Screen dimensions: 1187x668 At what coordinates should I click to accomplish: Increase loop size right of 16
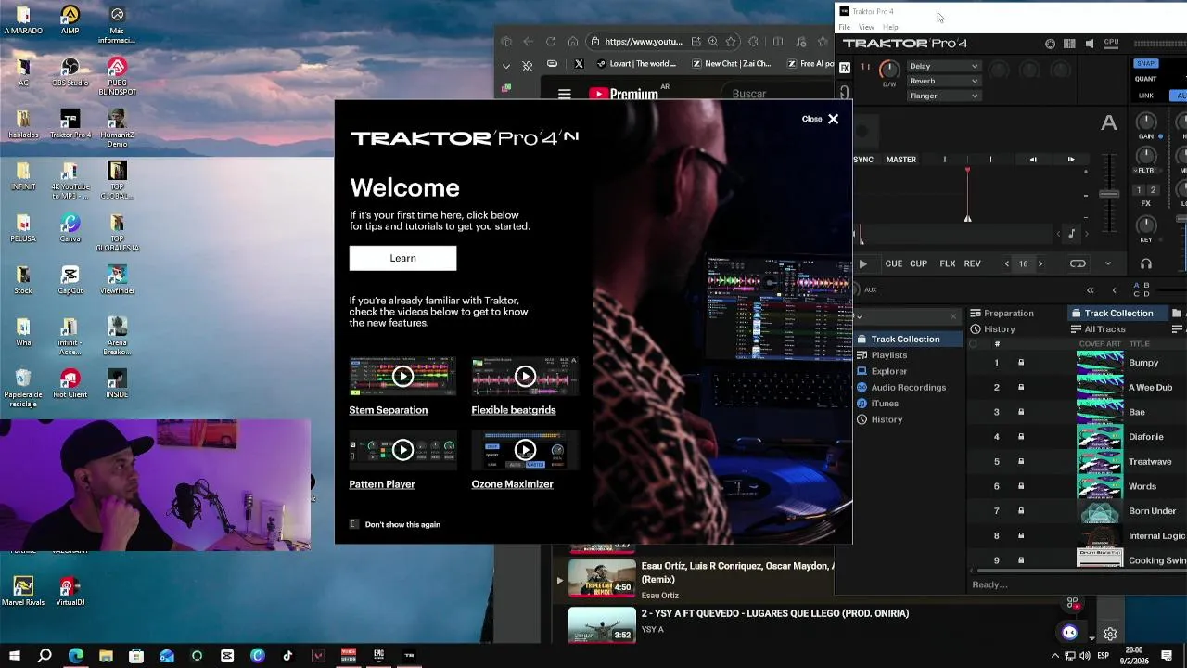pyautogui.click(x=1040, y=263)
